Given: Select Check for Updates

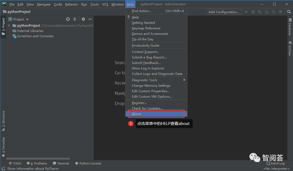Looking at the screenshot, I should 156,108.
